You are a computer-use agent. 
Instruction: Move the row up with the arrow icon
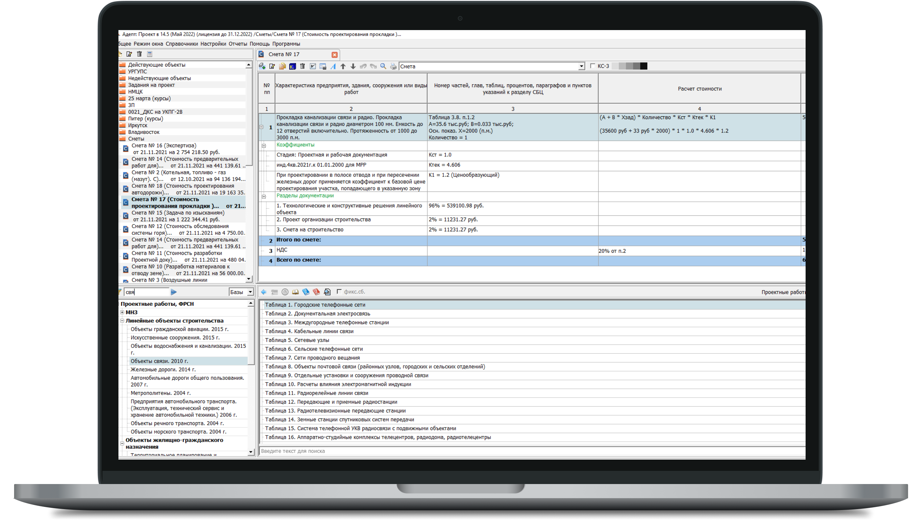[x=343, y=66]
